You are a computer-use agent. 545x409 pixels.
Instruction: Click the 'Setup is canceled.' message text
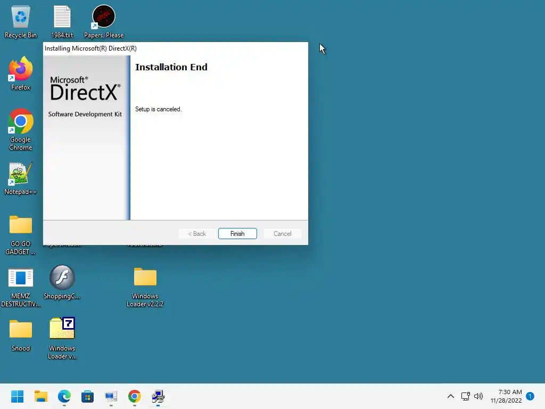(x=159, y=109)
